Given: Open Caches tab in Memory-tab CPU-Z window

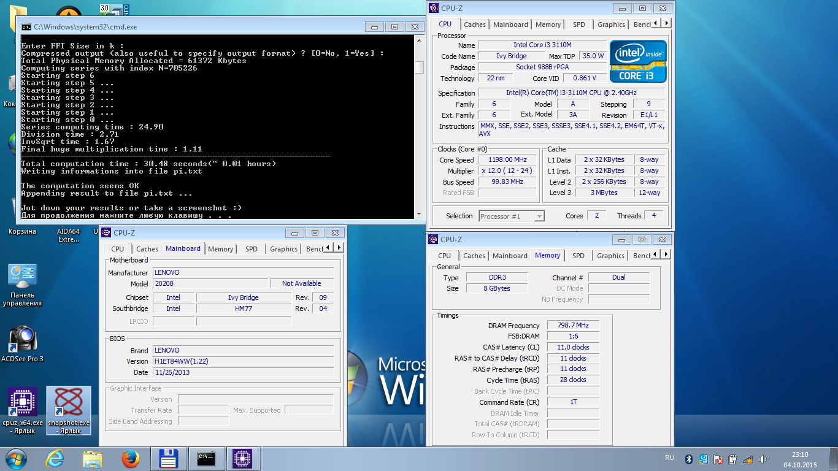Looking at the screenshot, I should click(x=474, y=256).
